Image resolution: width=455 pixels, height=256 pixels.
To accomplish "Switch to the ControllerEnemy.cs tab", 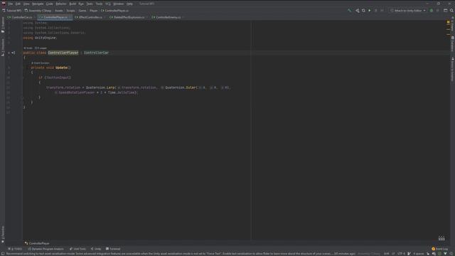I will pyautogui.click(x=168, y=17).
